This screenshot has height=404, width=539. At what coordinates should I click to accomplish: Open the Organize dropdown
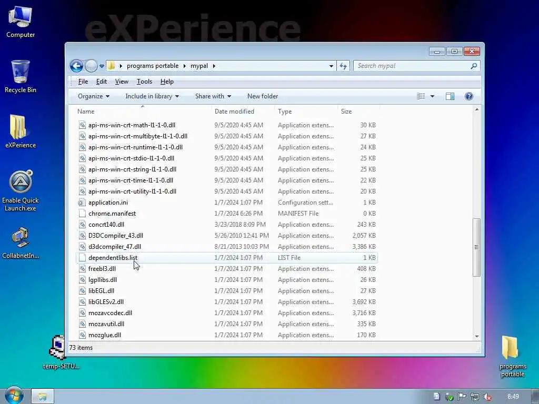pos(94,96)
